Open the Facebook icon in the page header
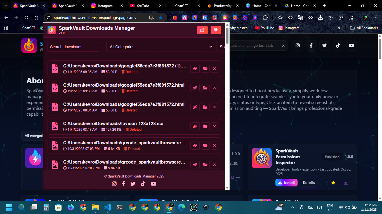The height and width of the screenshot is (214, 382). (x=311, y=45)
